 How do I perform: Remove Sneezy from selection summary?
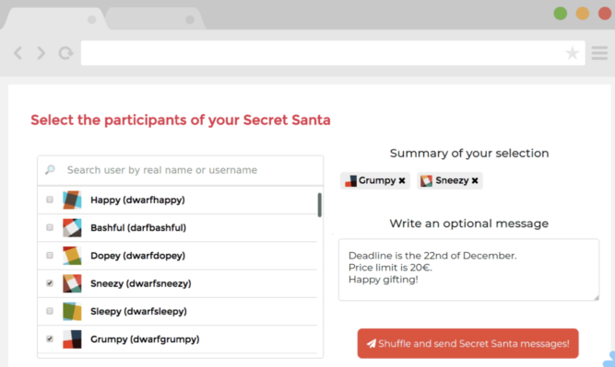point(475,180)
